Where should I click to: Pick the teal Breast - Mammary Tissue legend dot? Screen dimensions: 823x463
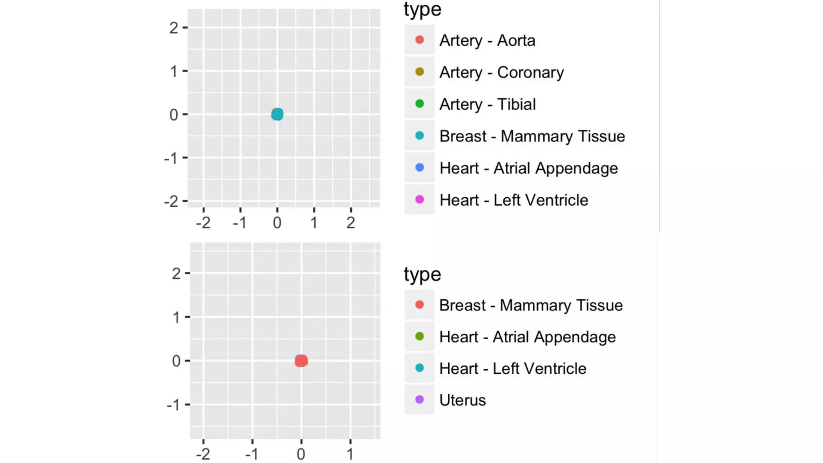click(419, 136)
